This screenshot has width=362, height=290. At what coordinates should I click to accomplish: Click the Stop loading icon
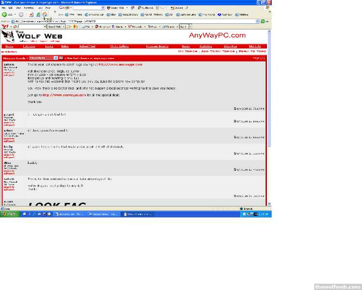pos(31,14)
